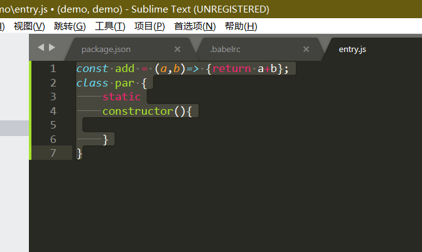Screen dimensions: 422x252
Task: Open the 项目(P) menu
Action: click(149, 26)
